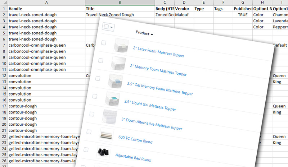
Task: Open 2" Latex Foam Mattress Topper link
Action: tap(159, 52)
